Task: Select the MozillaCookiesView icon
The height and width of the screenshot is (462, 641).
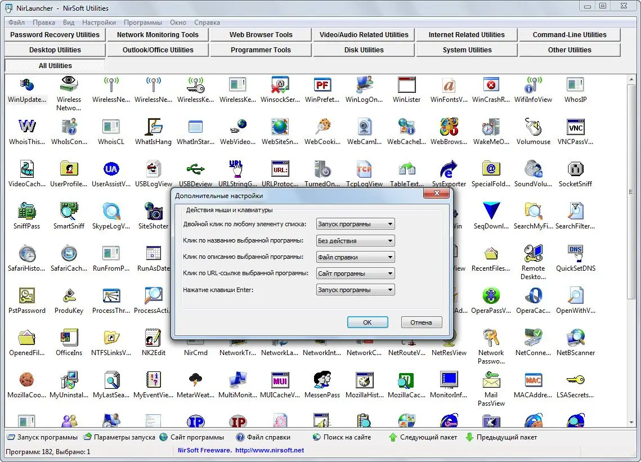Action: pos(27,380)
